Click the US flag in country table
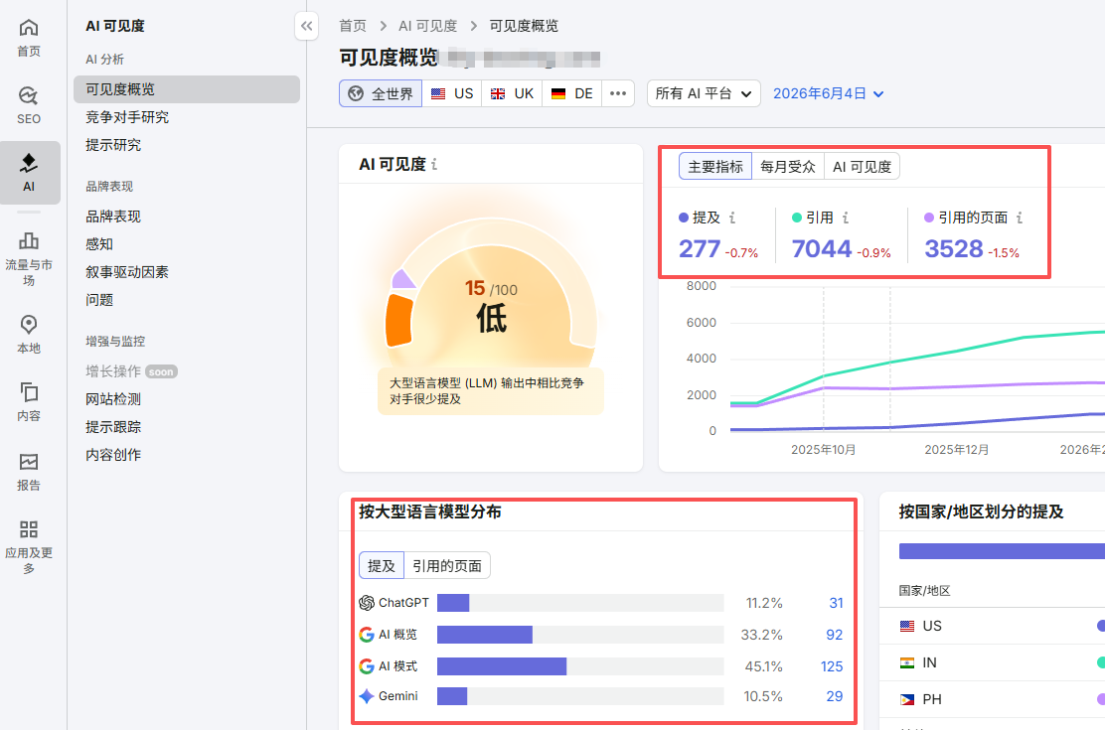This screenshot has height=730, width=1105. click(907, 627)
